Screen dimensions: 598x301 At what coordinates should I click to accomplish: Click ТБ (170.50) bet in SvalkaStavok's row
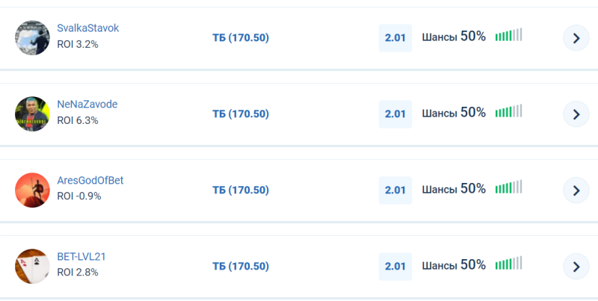pyautogui.click(x=241, y=38)
